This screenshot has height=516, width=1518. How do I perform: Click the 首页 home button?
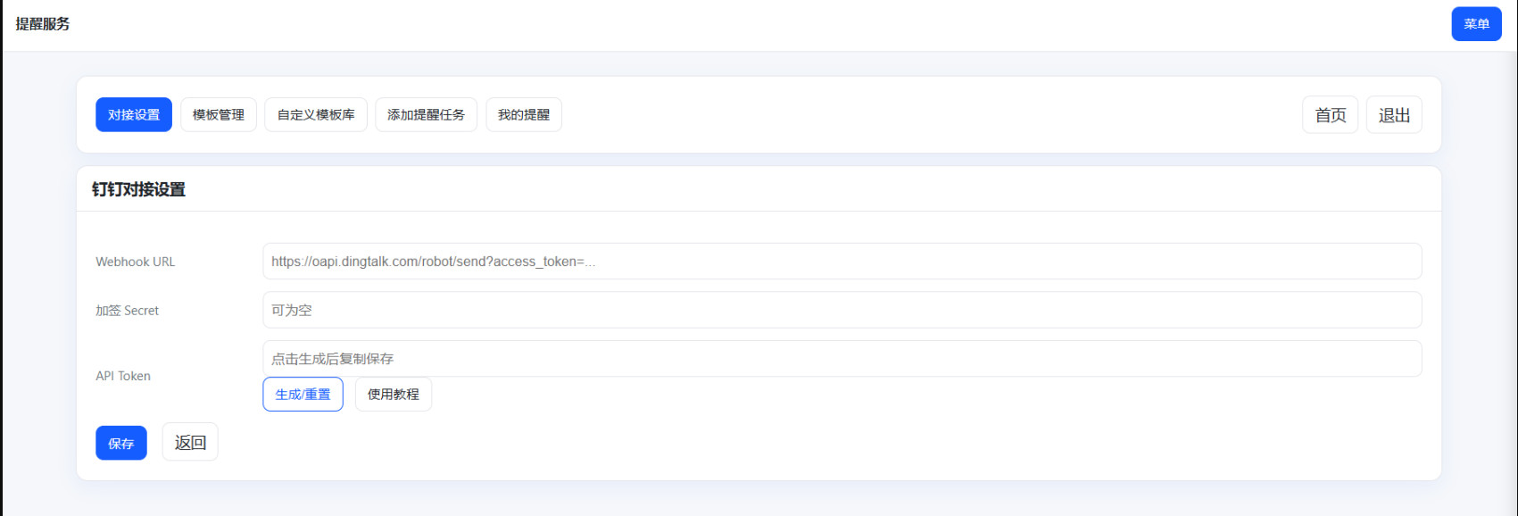[x=1330, y=115]
